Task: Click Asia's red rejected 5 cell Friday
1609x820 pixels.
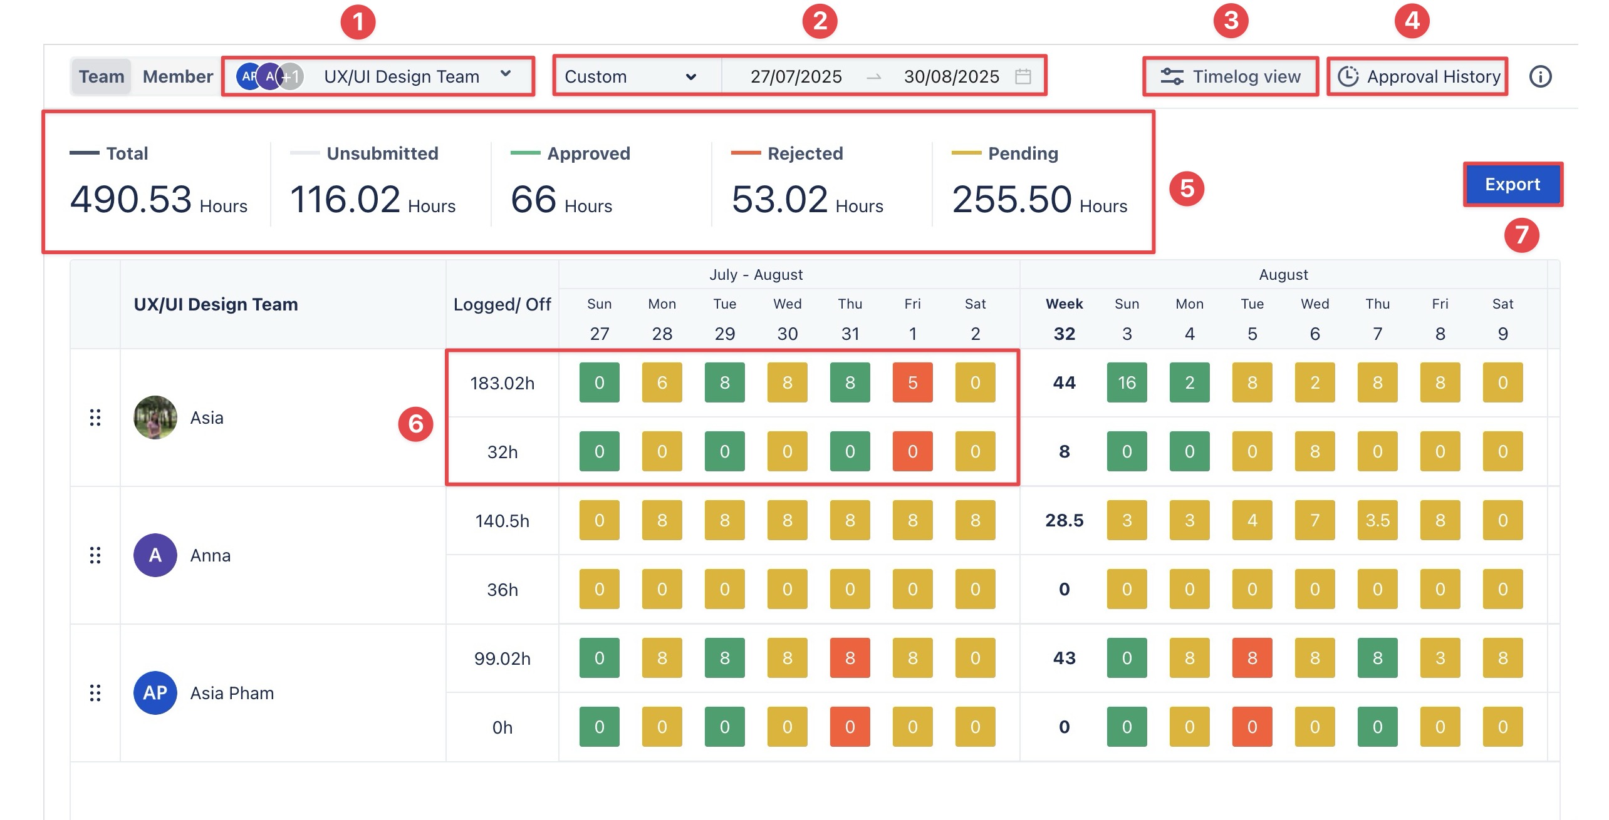Action: [x=912, y=382]
